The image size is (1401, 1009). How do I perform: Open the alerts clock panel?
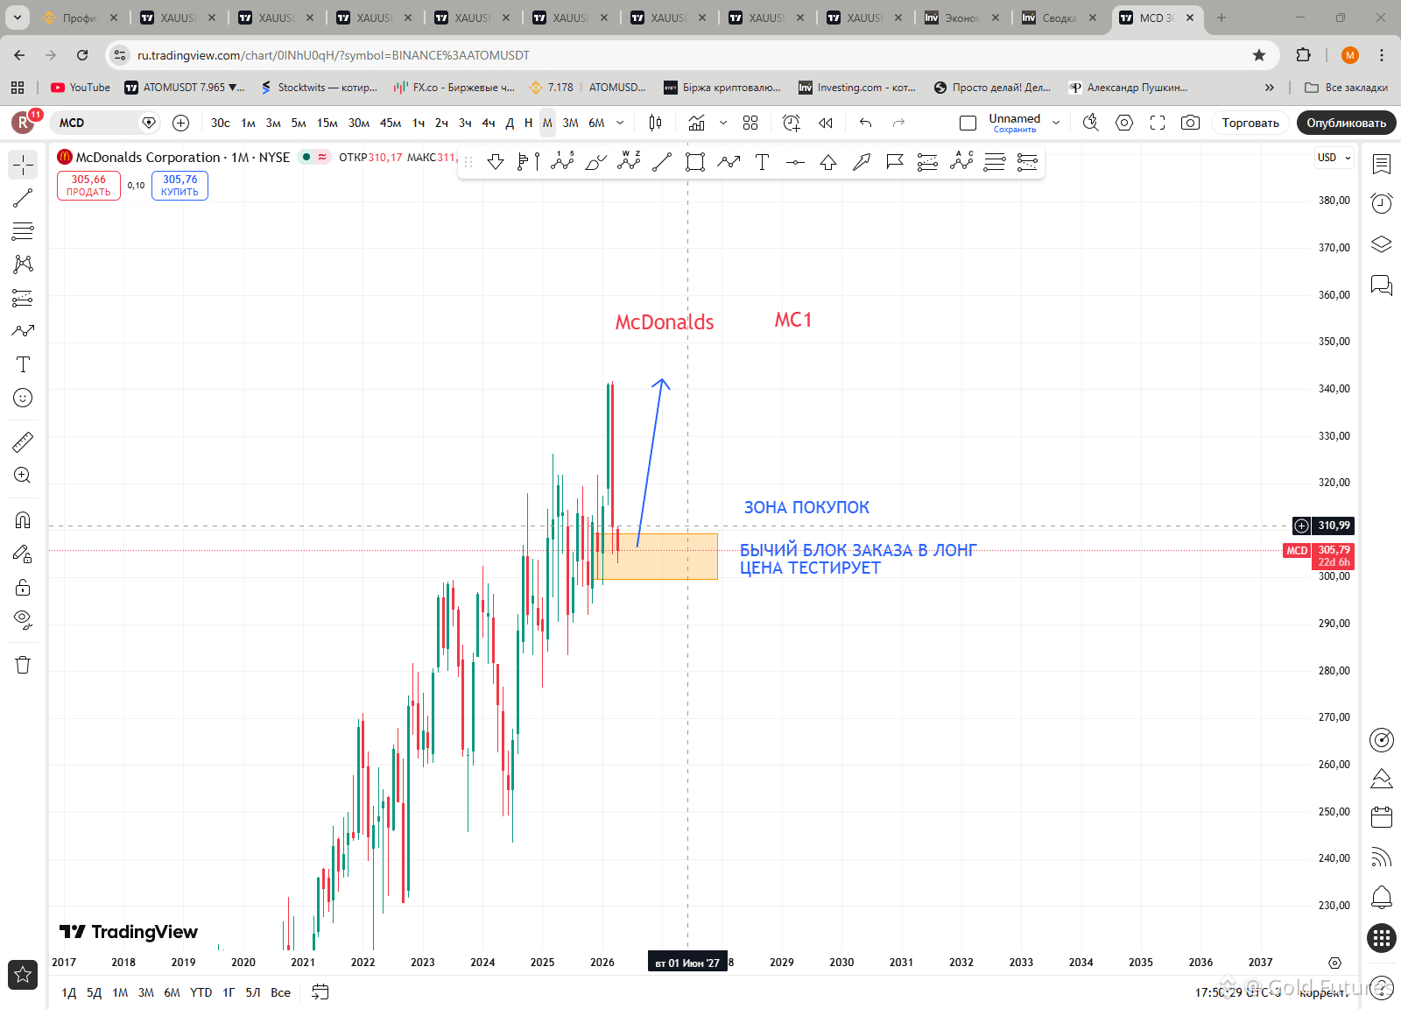click(1382, 203)
